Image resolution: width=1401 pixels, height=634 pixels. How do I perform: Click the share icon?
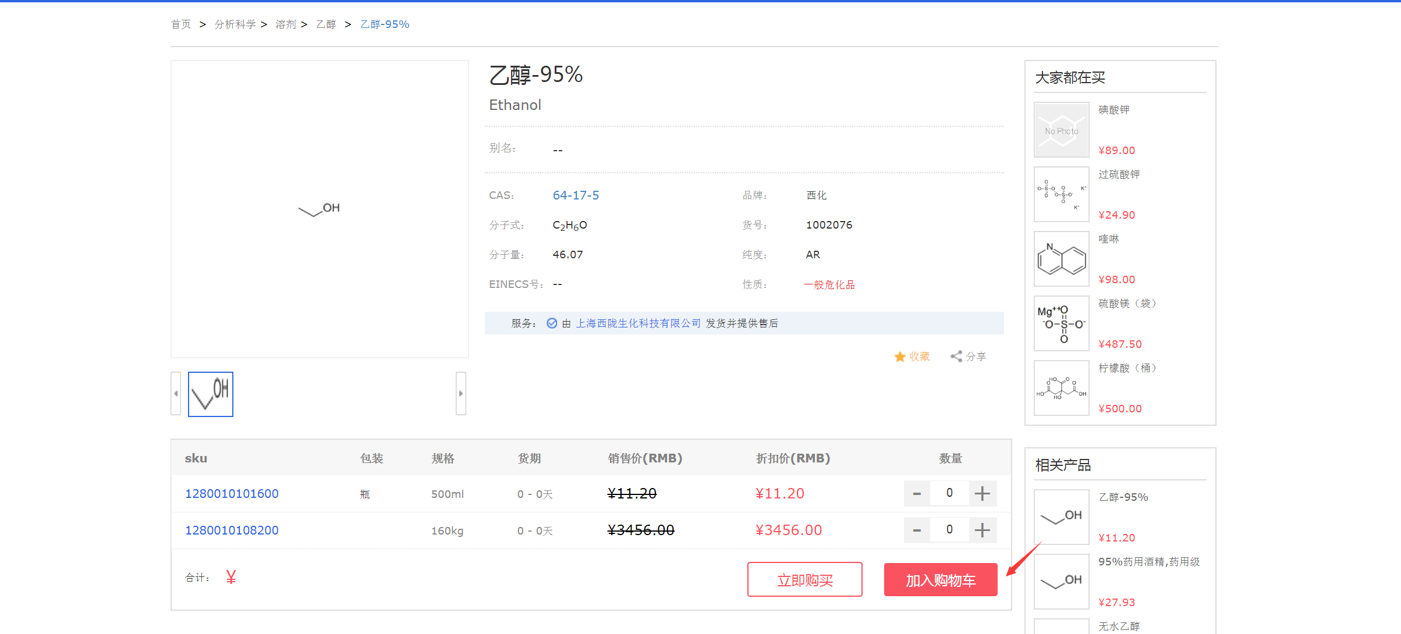tap(956, 357)
